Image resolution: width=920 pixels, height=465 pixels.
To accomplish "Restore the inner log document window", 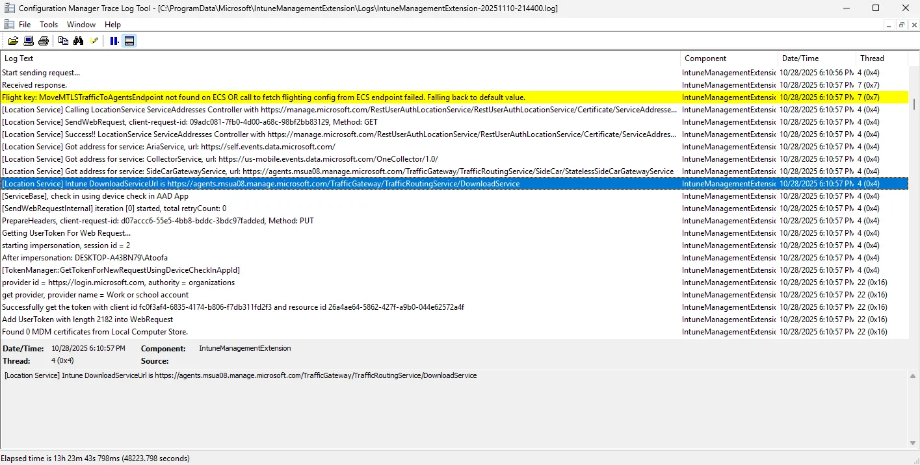I will point(901,25).
